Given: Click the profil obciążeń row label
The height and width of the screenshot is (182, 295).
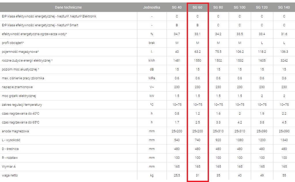Looking at the screenshot, I should [x=13, y=43].
